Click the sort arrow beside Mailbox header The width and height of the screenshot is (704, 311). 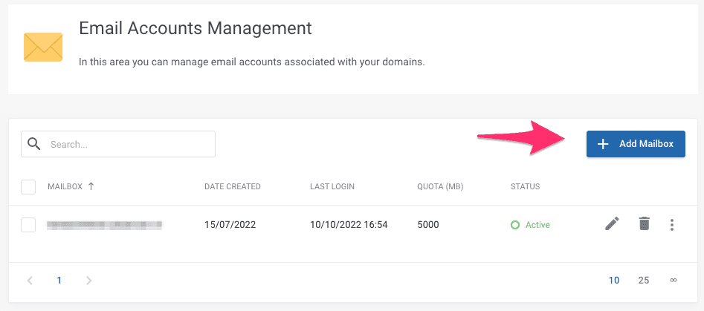[x=91, y=186]
